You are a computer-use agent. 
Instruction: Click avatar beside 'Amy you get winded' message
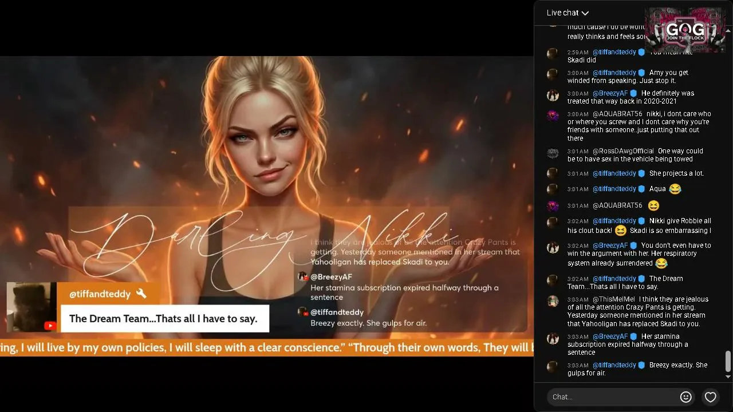tap(553, 74)
